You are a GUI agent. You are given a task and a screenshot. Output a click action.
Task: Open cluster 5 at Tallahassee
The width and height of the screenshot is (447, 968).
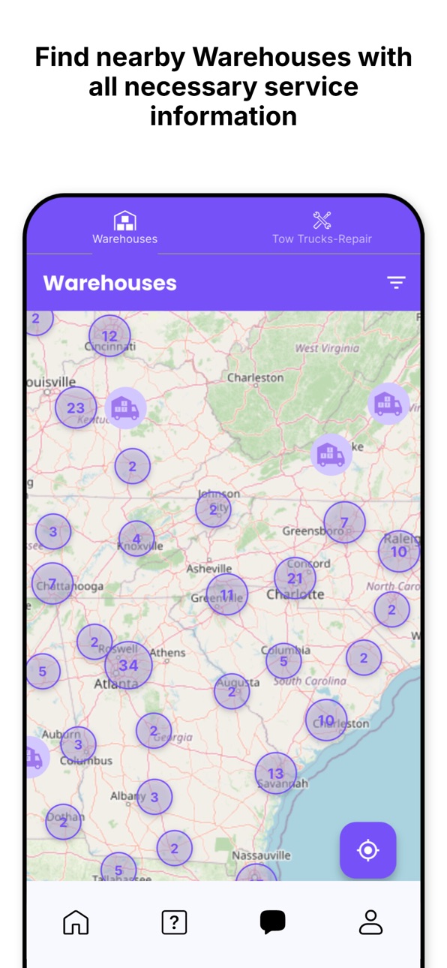click(x=118, y=868)
